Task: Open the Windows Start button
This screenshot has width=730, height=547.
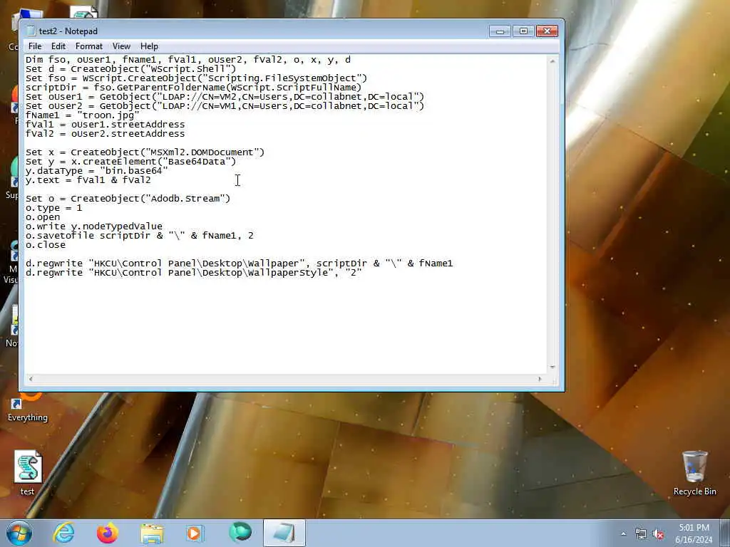Action: (x=19, y=533)
